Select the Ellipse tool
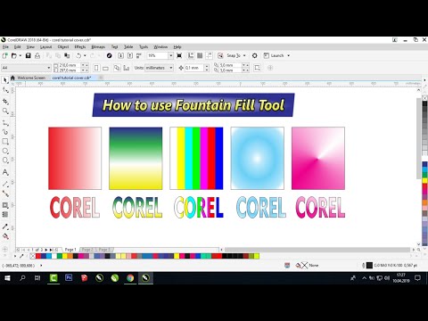This screenshot has height=321, width=428. 5,151
